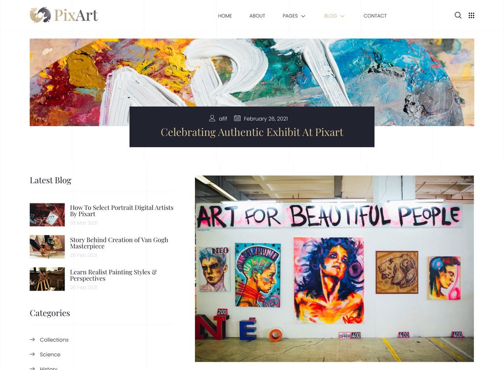
Task: Expand the Pages dropdown chevron
Action: (x=303, y=16)
